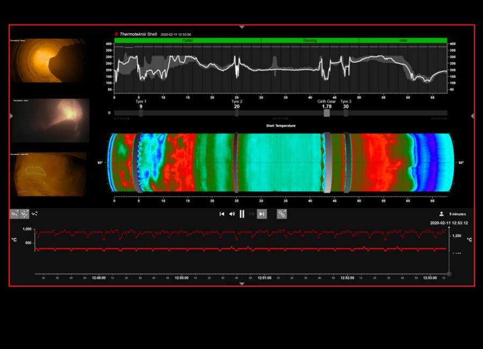Pause the playback
The image size is (483, 349).
tap(241, 214)
